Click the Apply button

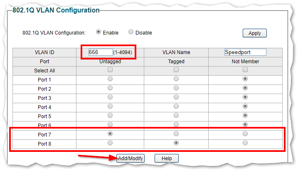[x=254, y=33]
